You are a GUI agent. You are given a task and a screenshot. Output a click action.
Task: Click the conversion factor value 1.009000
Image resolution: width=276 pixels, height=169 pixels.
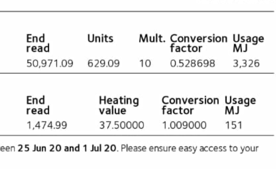(x=184, y=125)
